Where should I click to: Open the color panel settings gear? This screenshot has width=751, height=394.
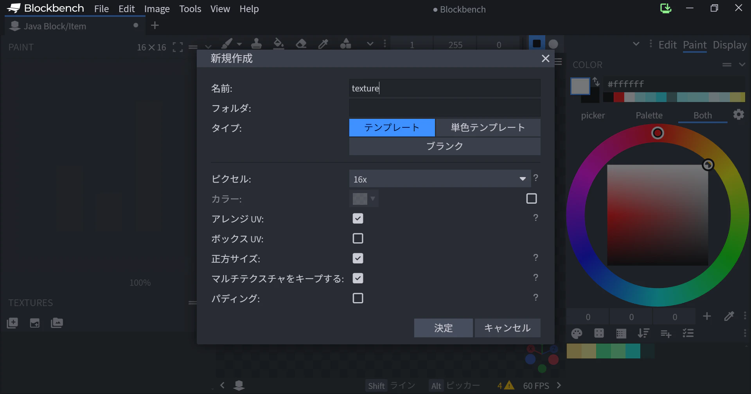tap(738, 115)
